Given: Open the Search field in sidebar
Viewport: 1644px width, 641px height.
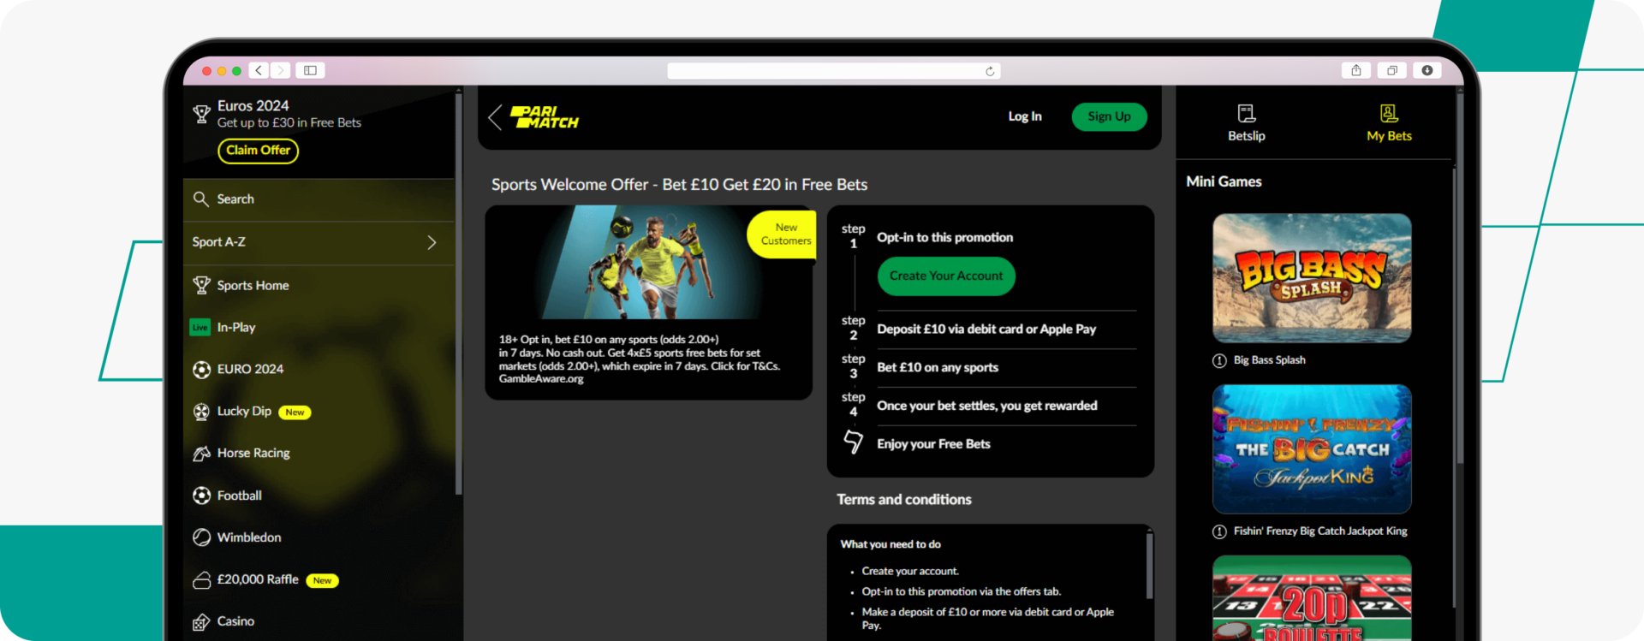Looking at the screenshot, I should click(x=319, y=199).
